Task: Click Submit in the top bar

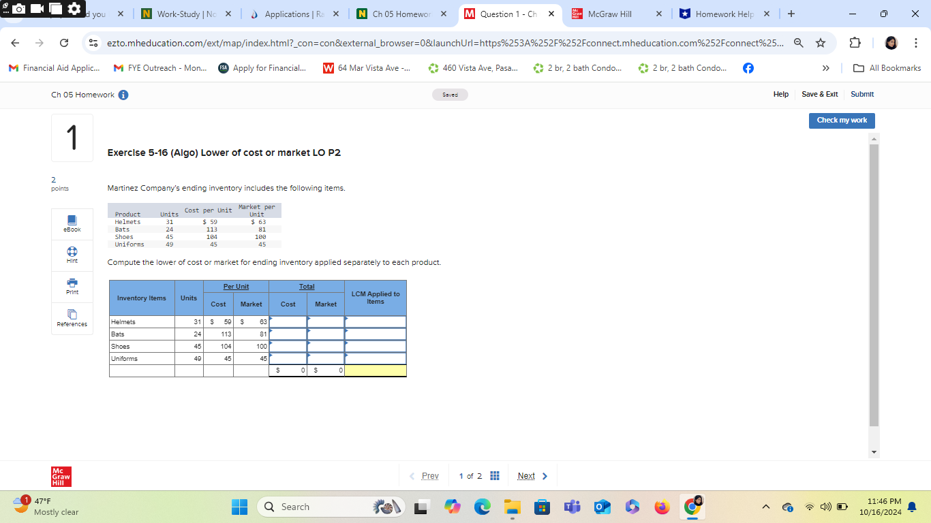Action: coord(862,94)
